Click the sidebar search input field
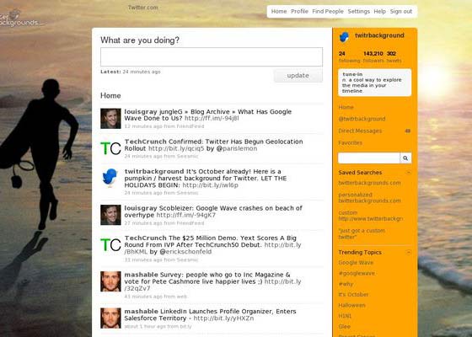 [369, 158]
